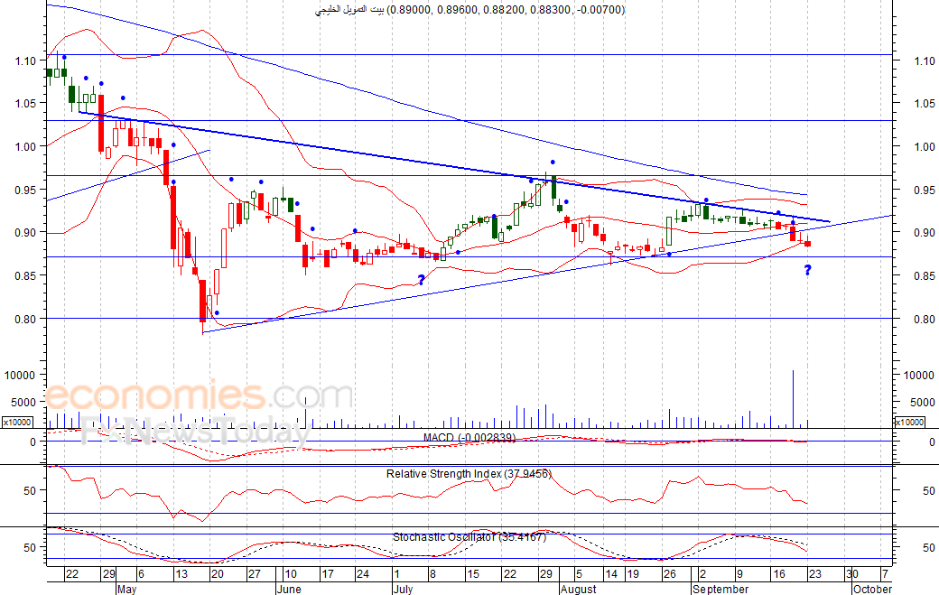Viewport: 939px width, 595px height.
Task: Click the date tick 9 in September
Action: click(x=739, y=574)
